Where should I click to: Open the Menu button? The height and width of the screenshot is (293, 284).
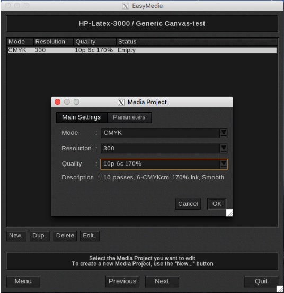click(23, 281)
